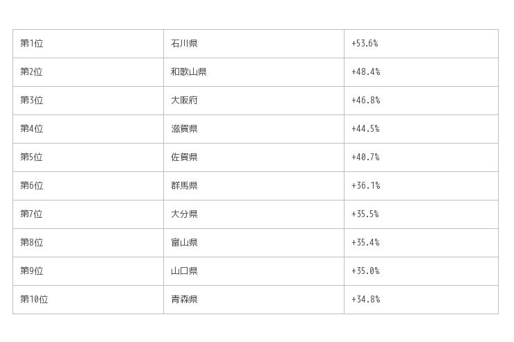Click the +35.5% value
The width and height of the screenshot is (514, 342).
(365, 214)
